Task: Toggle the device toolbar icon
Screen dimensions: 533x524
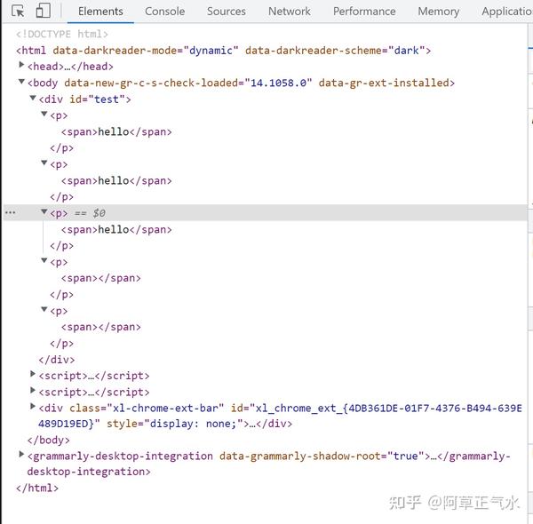Action: pyautogui.click(x=44, y=11)
